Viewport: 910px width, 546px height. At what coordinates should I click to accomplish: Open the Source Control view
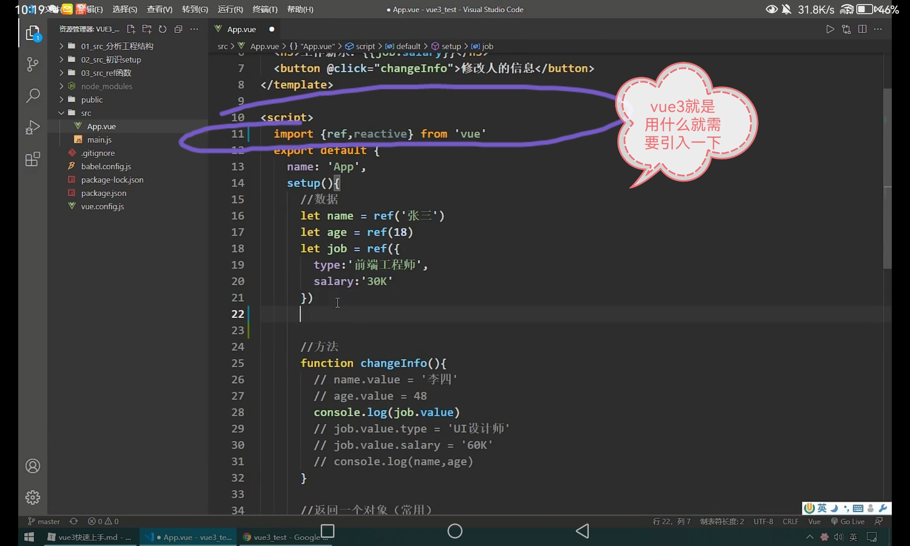(x=32, y=64)
